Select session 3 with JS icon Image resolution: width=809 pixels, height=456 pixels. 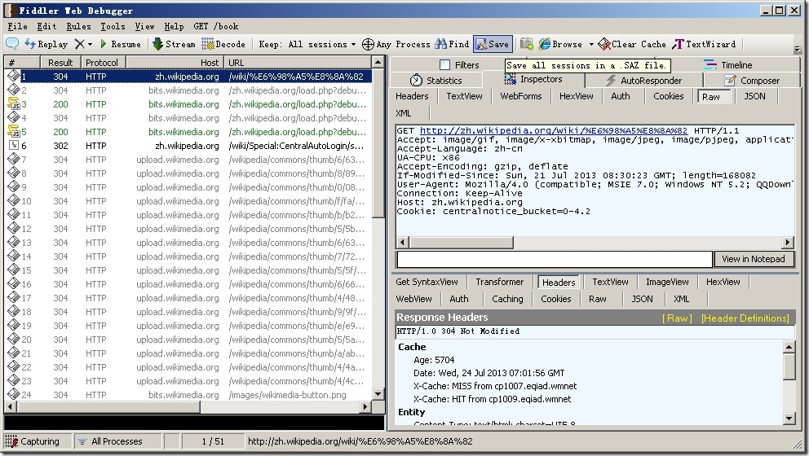188,104
